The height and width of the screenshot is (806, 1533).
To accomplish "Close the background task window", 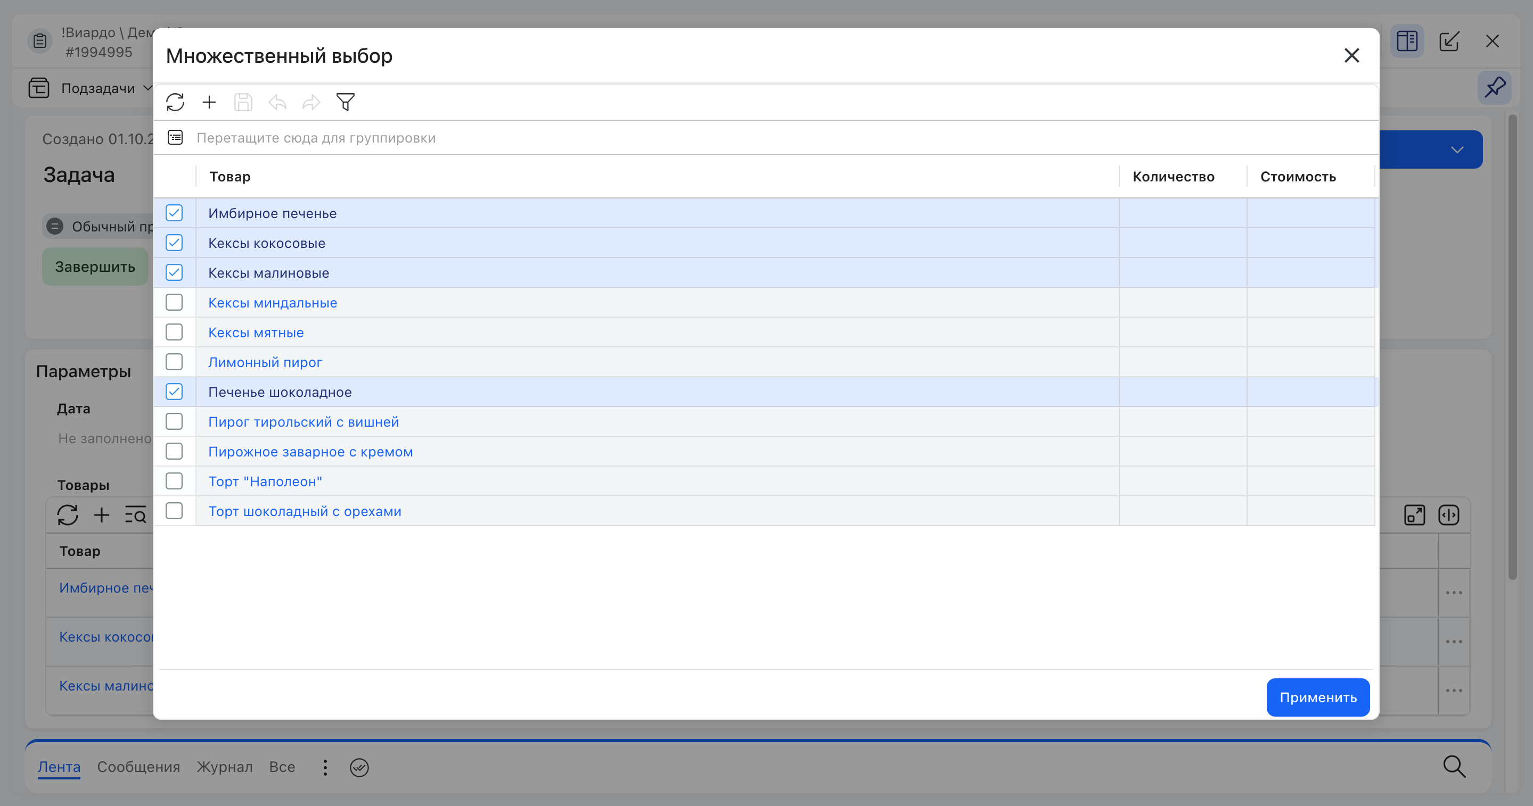I will pyautogui.click(x=1492, y=41).
